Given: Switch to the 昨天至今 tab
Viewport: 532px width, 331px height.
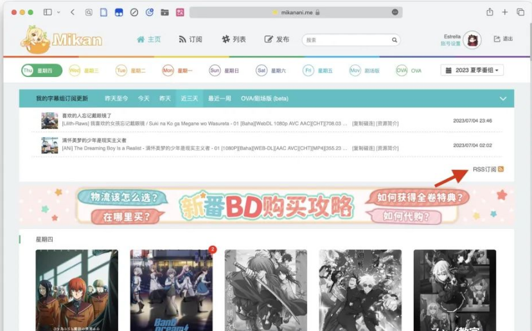Looking at the screenshot, I should 116,98.
